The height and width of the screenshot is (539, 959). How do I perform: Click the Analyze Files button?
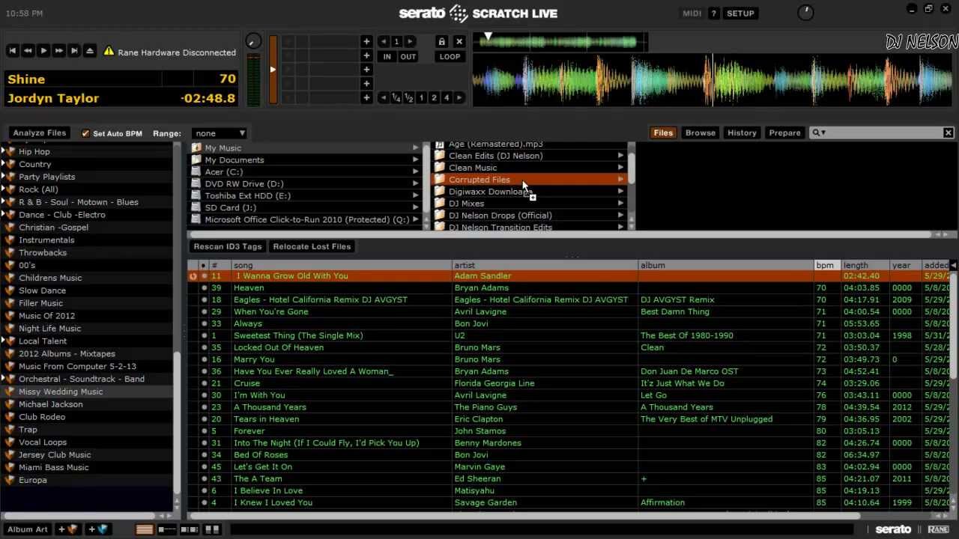pos(40,133)
